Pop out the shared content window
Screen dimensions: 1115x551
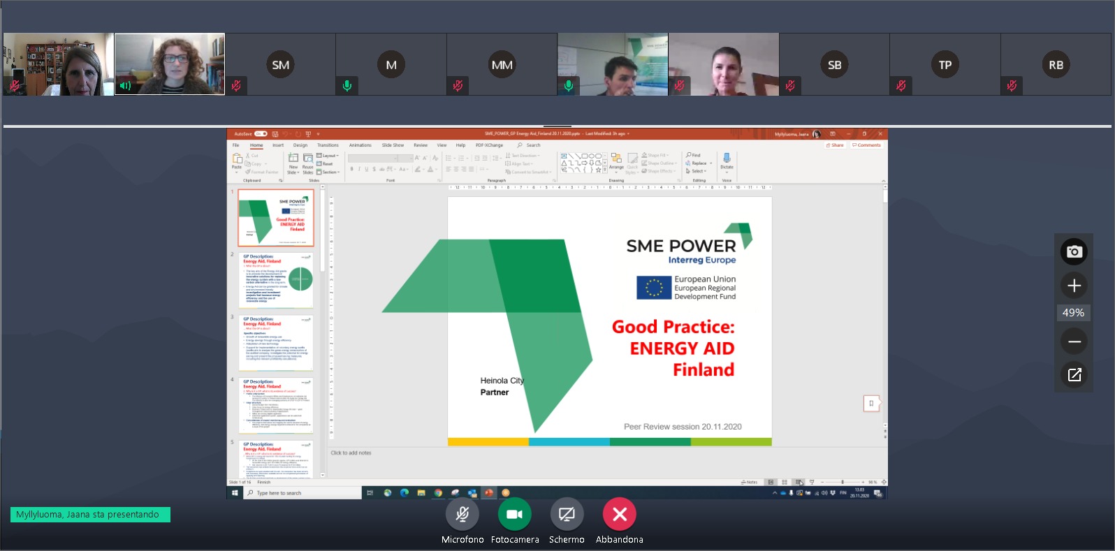(x=1074, y=375)
